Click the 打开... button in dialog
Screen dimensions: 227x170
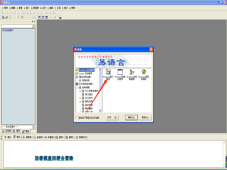click(x=112, y=118)
